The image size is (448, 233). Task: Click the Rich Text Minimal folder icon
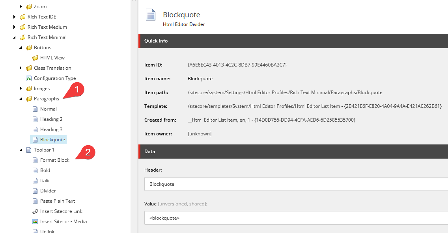coord(22,37)
